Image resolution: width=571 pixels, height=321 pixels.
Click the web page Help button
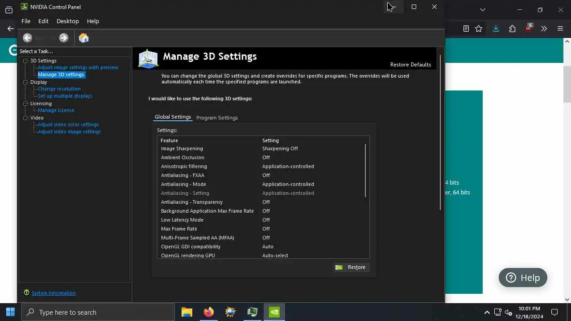click(x=523, y=278)
